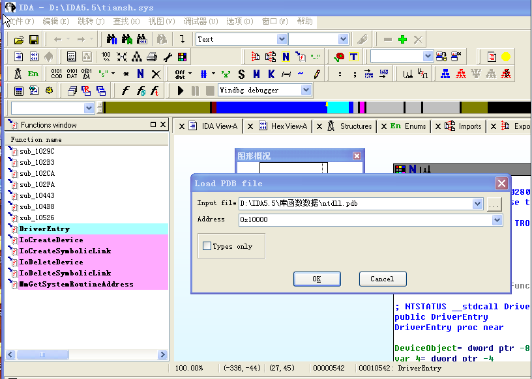Click the K stack variable icon
The image size is (532, 379).
(x=271, y=74)
